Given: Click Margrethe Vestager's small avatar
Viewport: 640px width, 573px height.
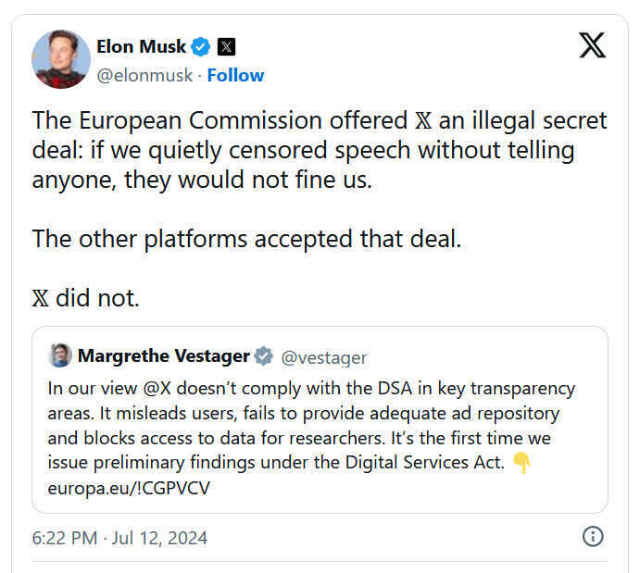Looking at the screenshot, I should coord(61,356).
